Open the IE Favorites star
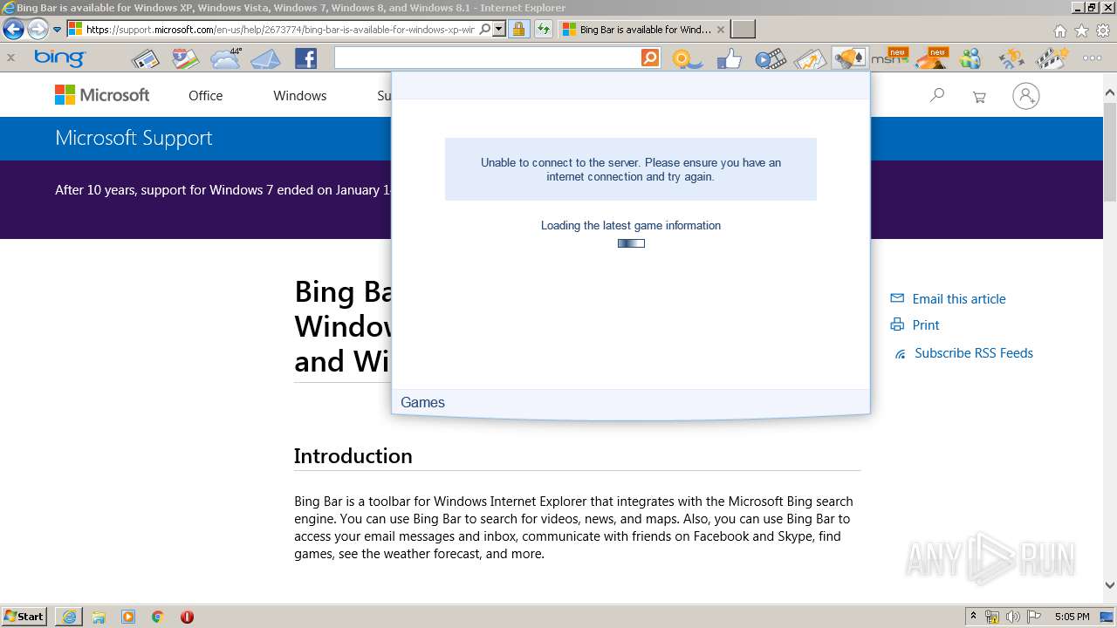 click(x=1081, y=31)
